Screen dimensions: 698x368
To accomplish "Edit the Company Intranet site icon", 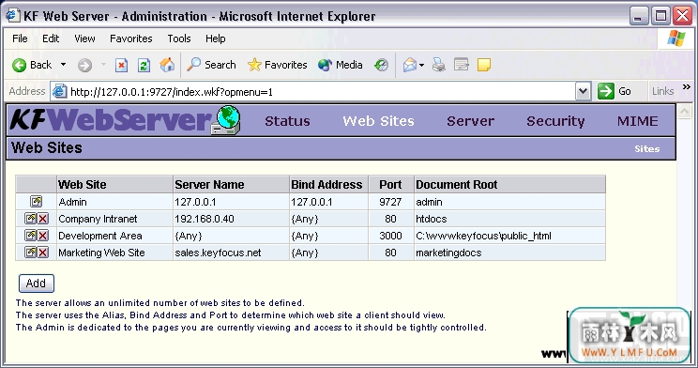I will pyautogui.click(x=30, y=219).
